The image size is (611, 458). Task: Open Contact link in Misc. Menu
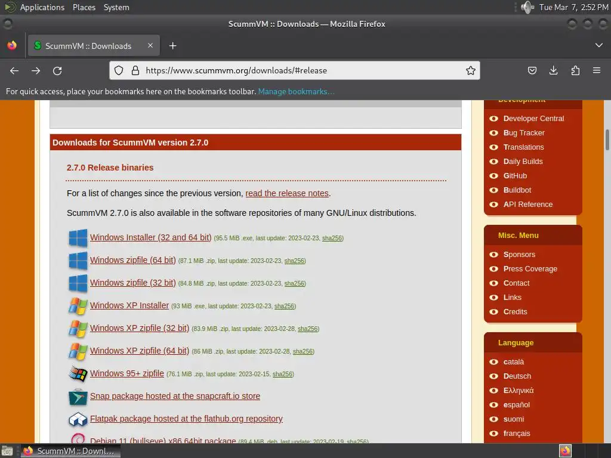tap(516, 283)
